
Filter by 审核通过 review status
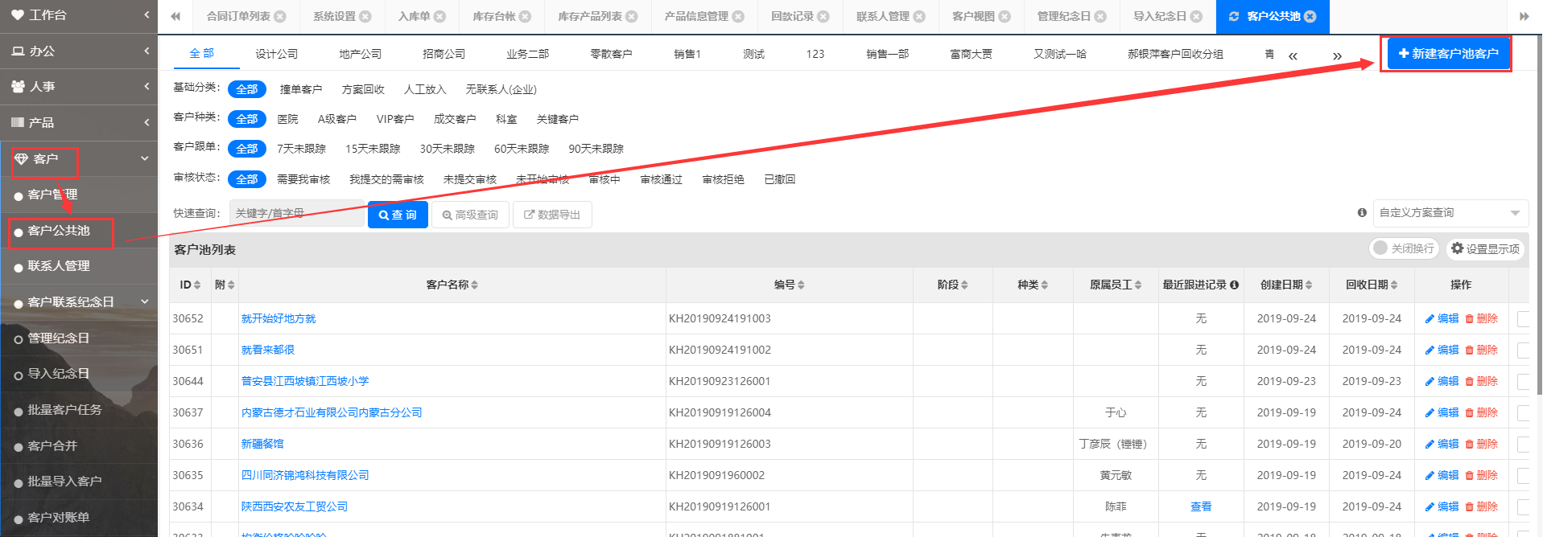(661, 179)
